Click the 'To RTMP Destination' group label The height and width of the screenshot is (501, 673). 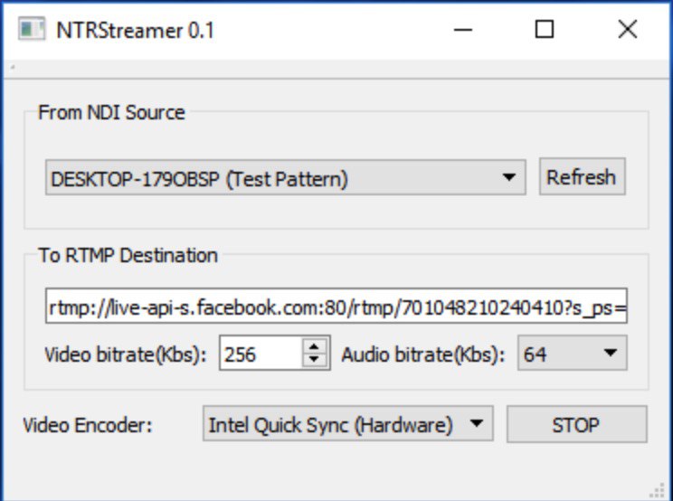pos(128,255)
